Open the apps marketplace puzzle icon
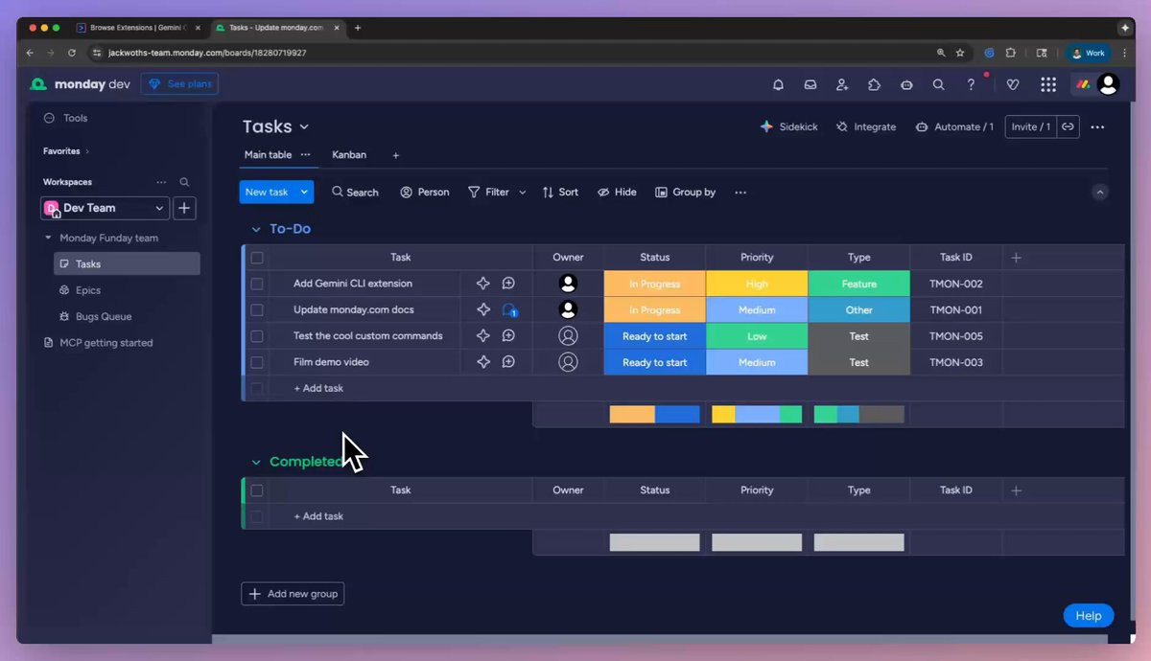Viewport: 1151px width, 661px height. [874, 84]
